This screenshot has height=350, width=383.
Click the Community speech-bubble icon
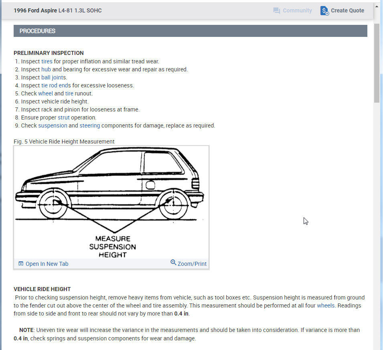pyautogui.click(x=277, y=10)
